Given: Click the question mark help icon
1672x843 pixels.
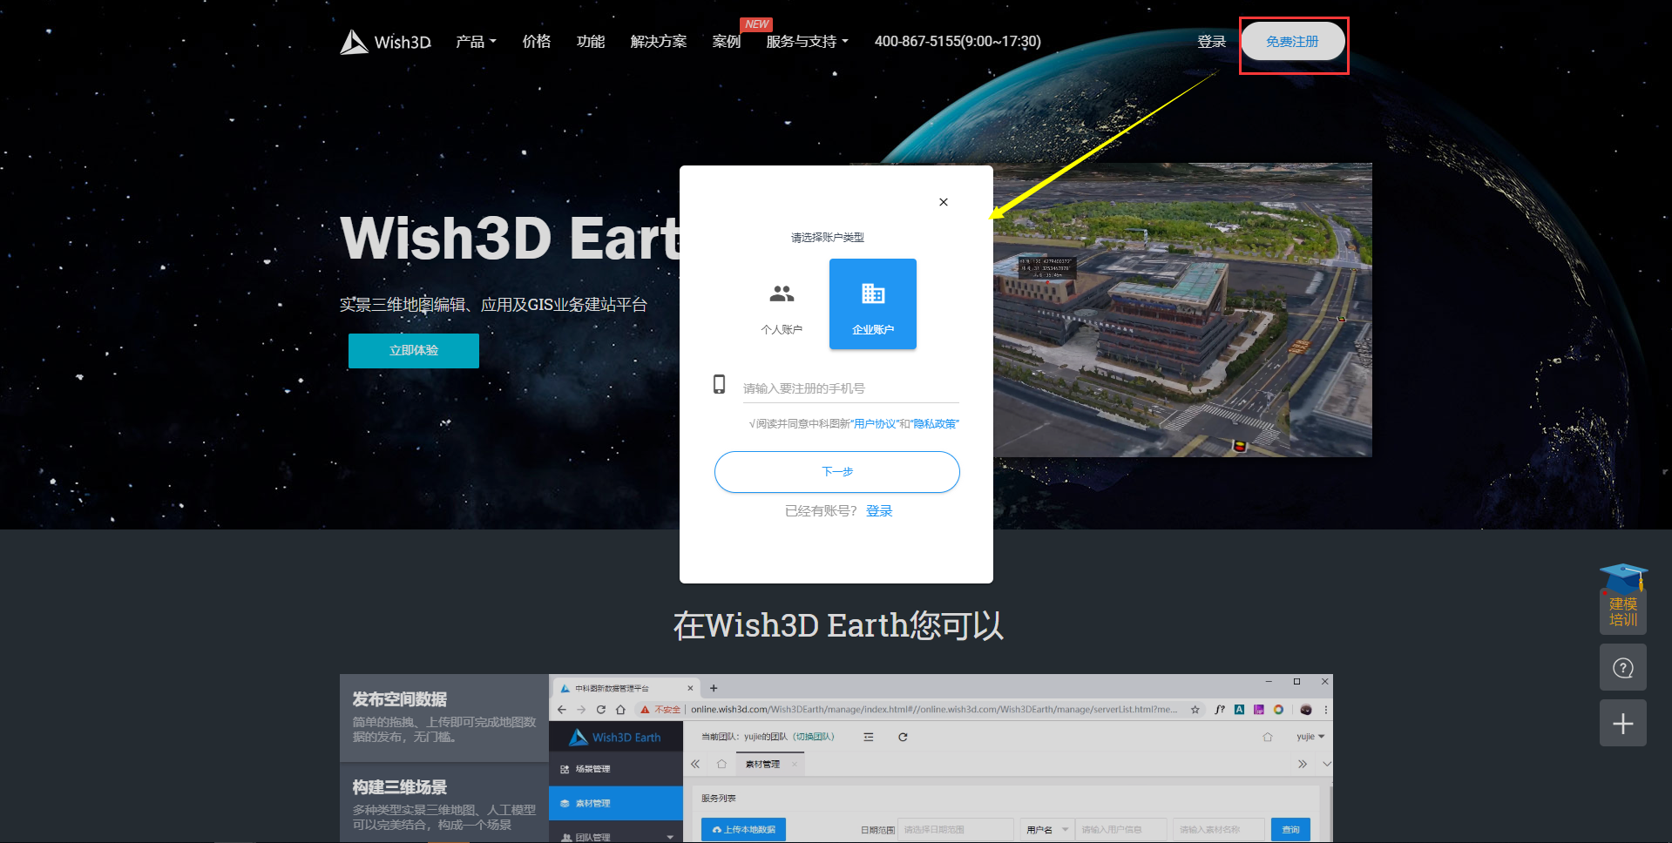Looking at the screenshot, I should [x=1622, y=668].
